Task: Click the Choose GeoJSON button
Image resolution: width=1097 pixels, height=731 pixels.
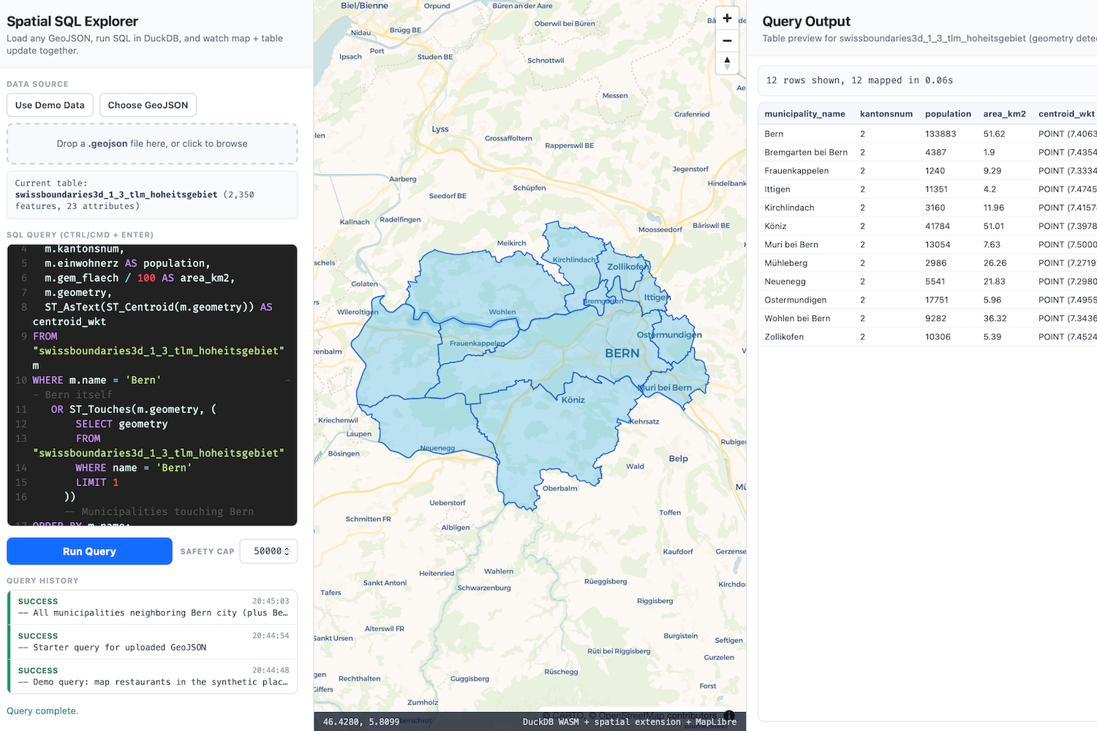Action: click(x=148, y=105)
